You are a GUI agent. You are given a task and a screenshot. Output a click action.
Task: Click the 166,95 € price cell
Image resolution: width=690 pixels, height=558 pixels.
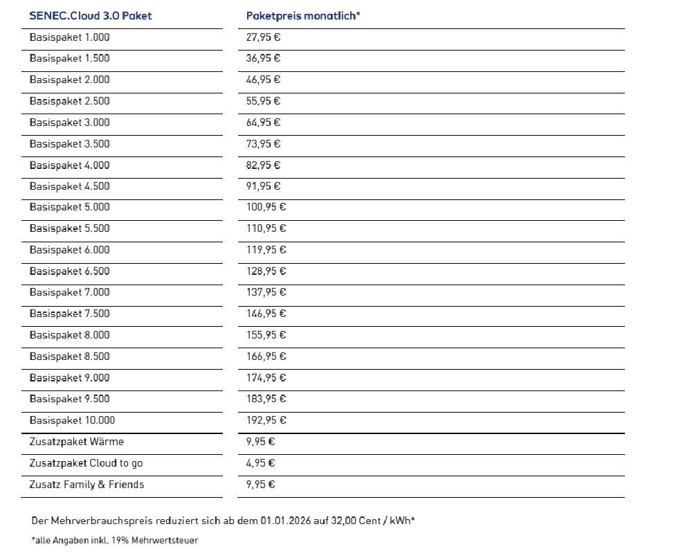(266, 357)
